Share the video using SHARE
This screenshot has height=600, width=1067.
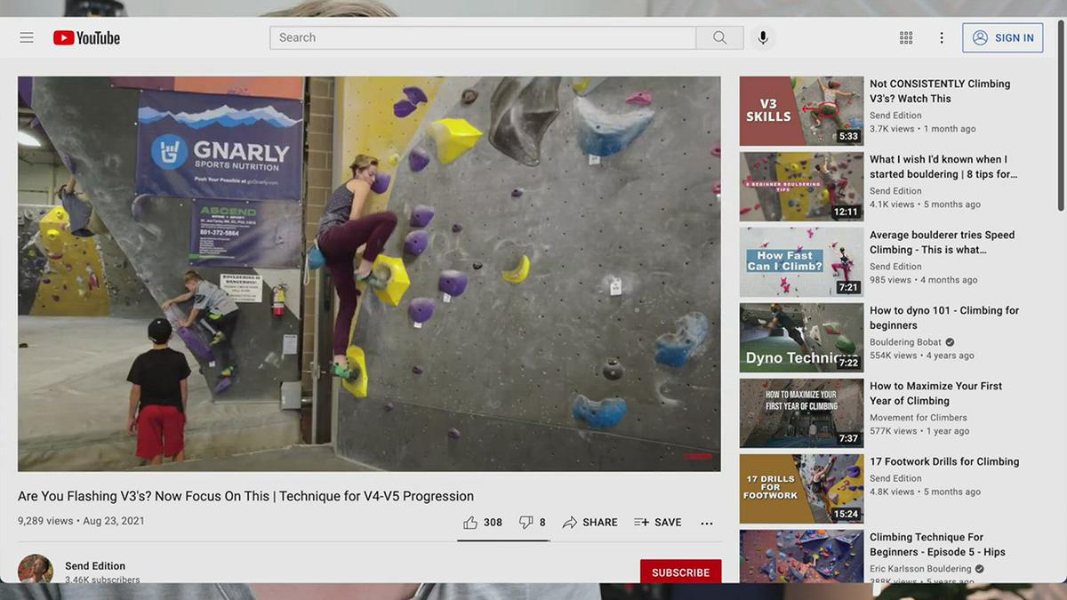(590, 523)
